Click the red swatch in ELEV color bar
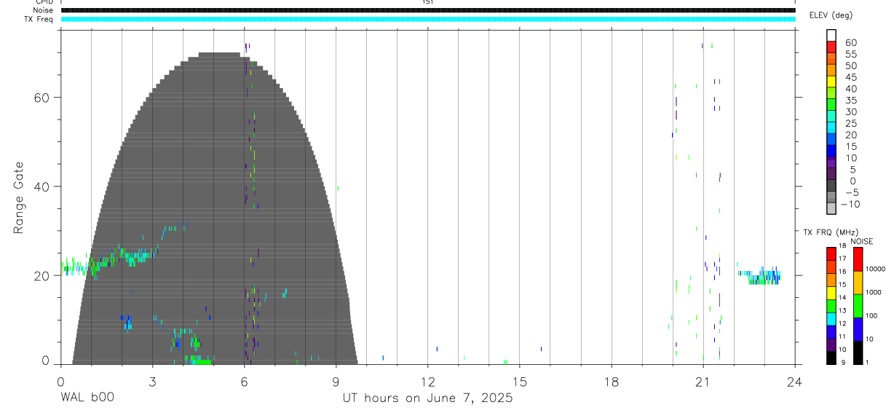 [831, 47]
